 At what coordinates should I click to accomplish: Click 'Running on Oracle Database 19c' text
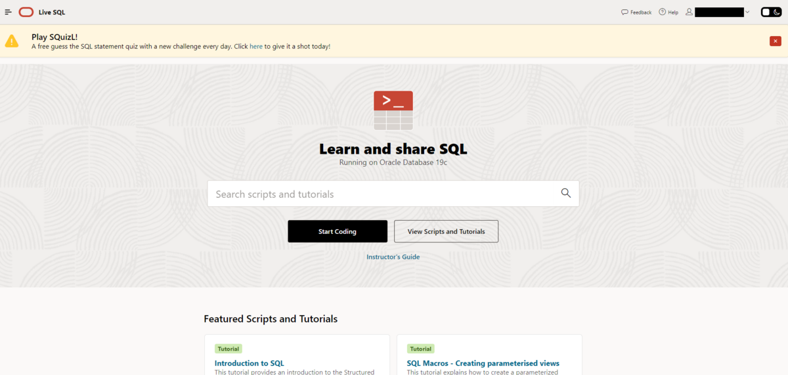pyautogui.click(x=393, y=162)
